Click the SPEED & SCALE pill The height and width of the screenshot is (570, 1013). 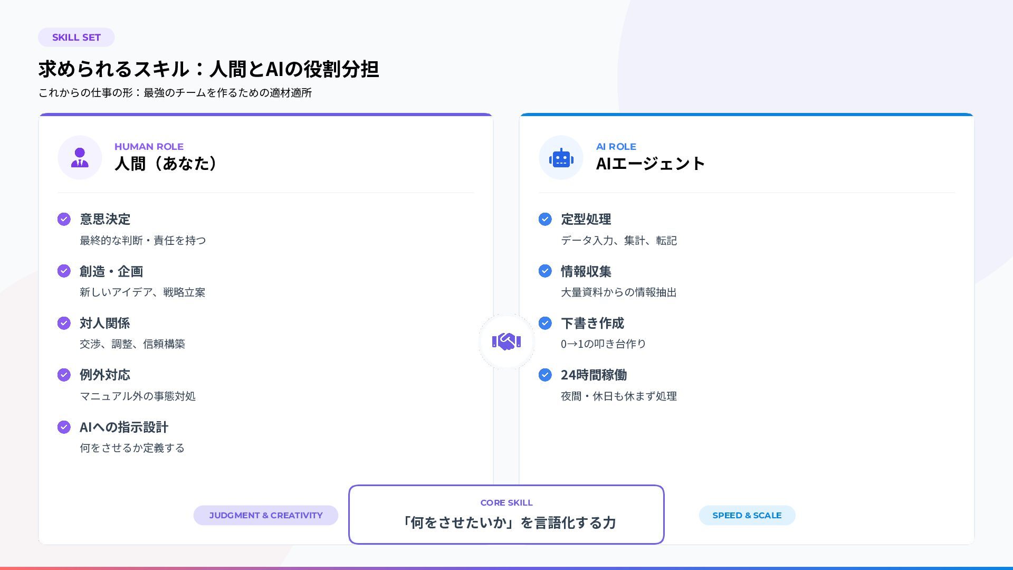[747, 515]
